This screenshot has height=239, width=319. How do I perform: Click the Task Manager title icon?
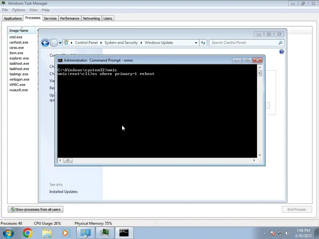[x=3, y=3]
